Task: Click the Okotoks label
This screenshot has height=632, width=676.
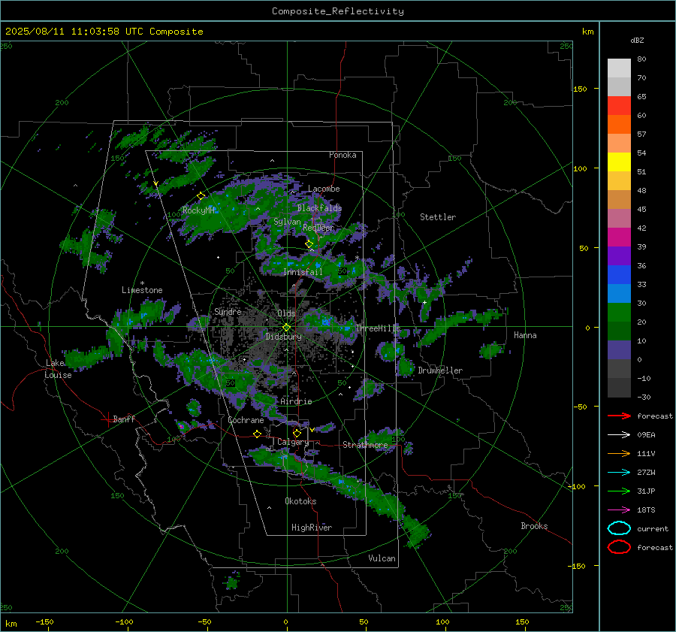Action: (x=300, y=501)
